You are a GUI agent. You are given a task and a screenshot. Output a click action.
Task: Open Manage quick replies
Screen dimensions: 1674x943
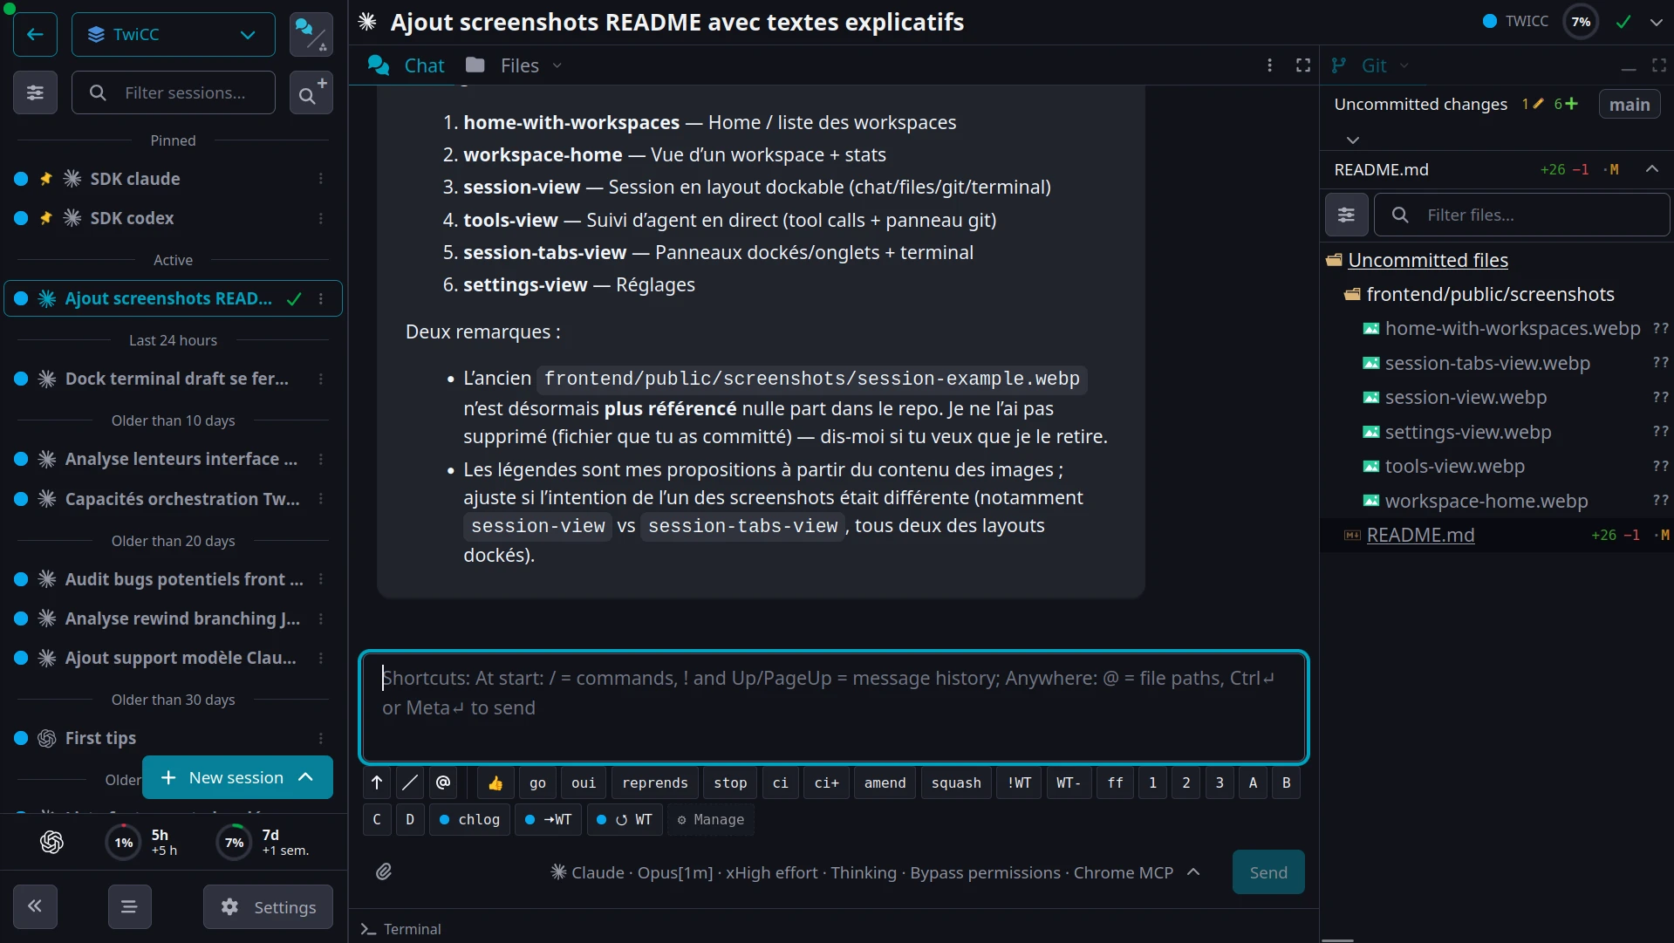click(x=711, y=819)
